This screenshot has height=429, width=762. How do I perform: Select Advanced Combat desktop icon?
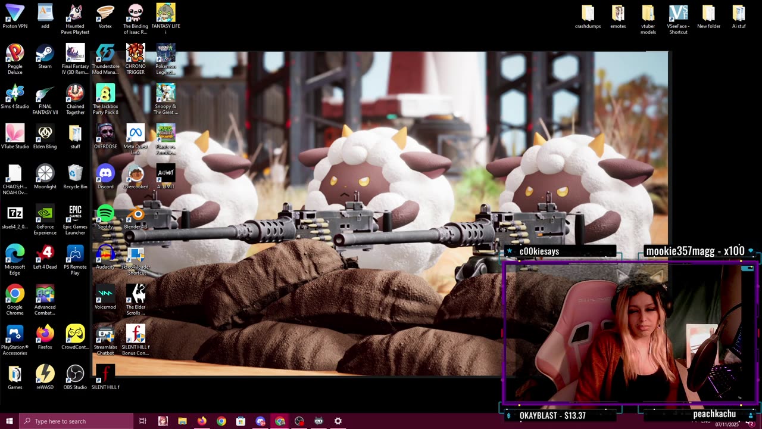click(x=45, y=300)
